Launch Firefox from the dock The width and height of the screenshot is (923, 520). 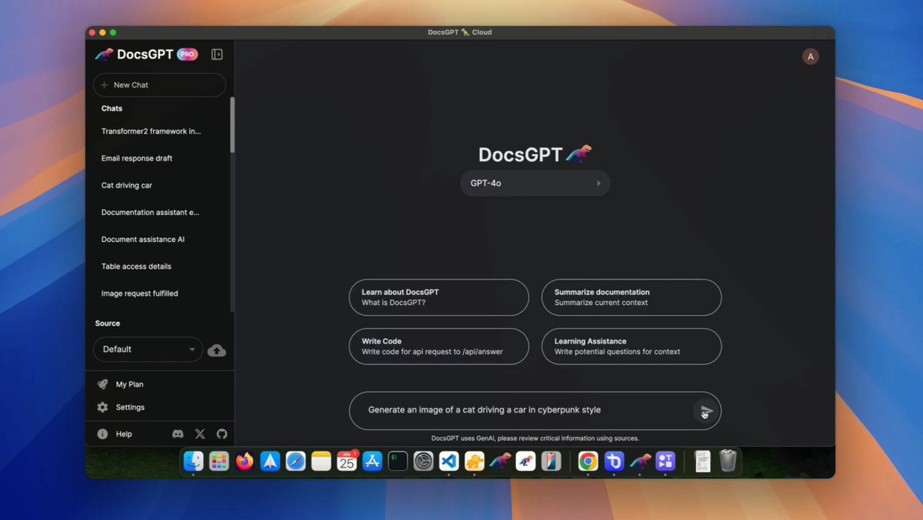click(245, 461)
